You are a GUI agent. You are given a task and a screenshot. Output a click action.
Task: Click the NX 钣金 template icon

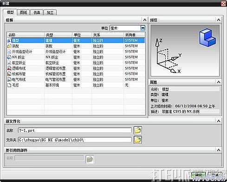pyautogui.click(x=9, y=57)
